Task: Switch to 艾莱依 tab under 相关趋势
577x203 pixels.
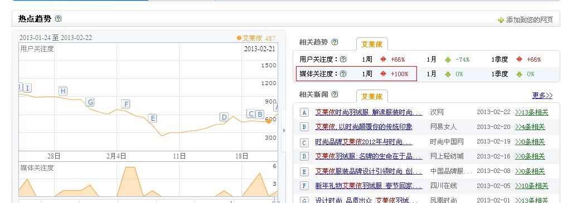Action: 372,44
